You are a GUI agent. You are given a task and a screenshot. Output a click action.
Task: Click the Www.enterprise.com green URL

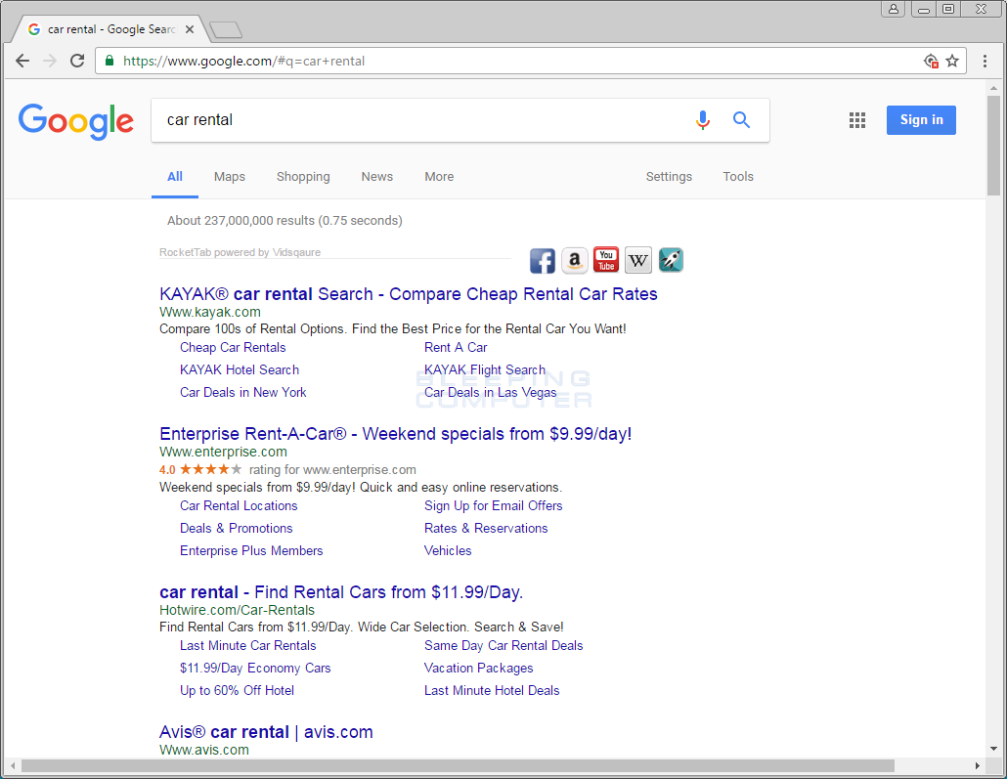click(223, 453)
